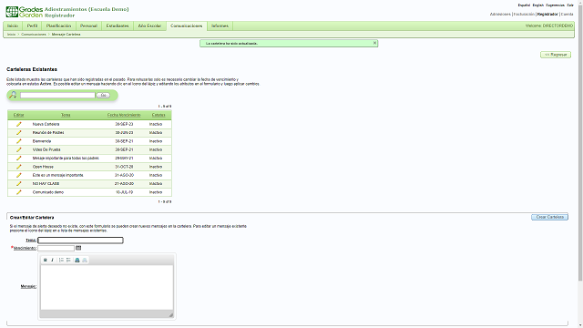The height and width of the screenshot is (328, 583).
Task: Open the Perfil tab
Action: pyautogui.click(x=33, y=26)
